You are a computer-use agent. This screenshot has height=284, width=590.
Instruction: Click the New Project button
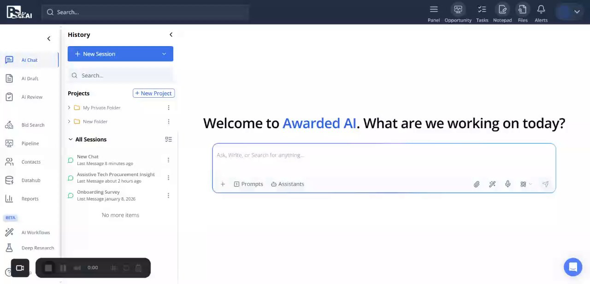[x=153, y=93]
